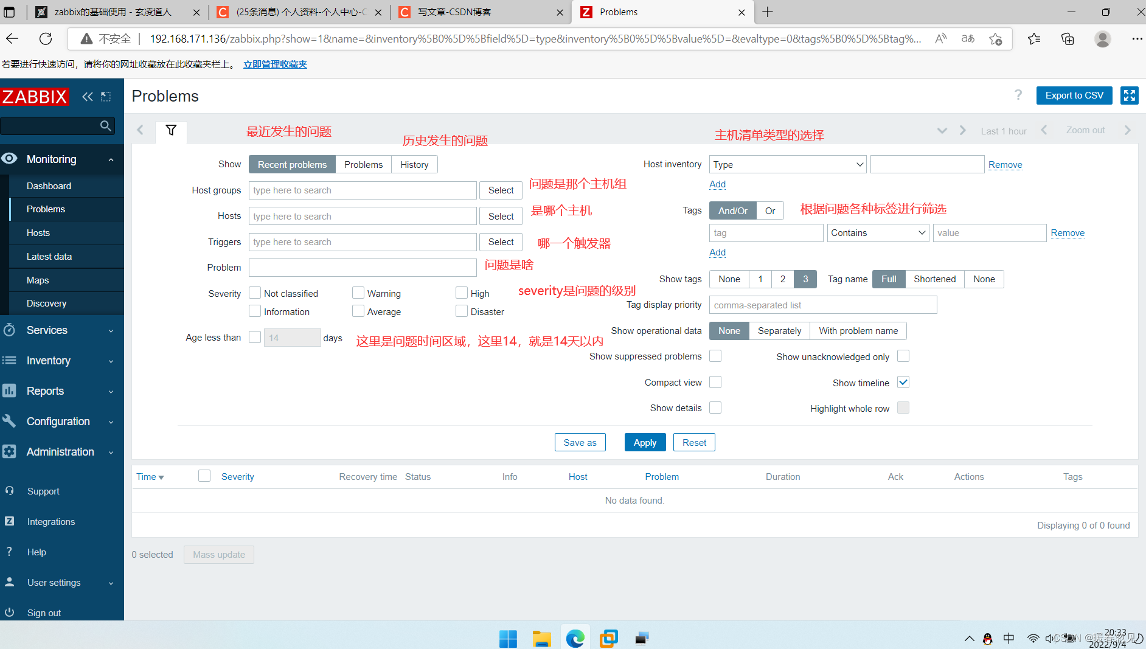The image size is (1146, 649).
Task: Open File Explorer from taskbar
Action: point(541,638)
